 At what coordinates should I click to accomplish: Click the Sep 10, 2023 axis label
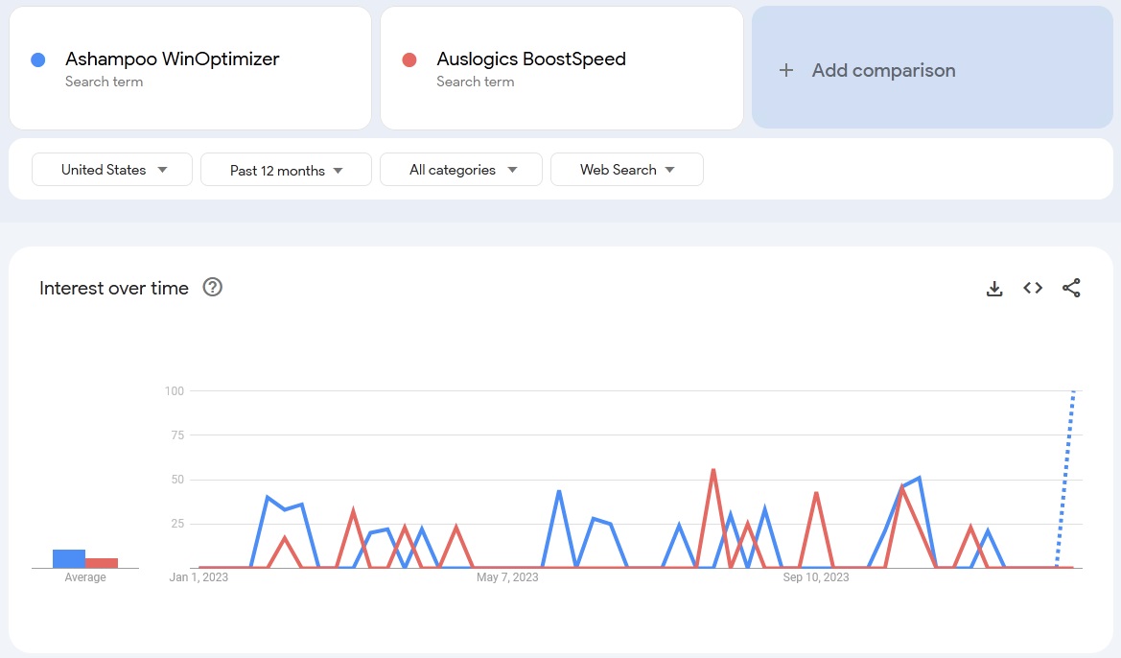point(816,577)
